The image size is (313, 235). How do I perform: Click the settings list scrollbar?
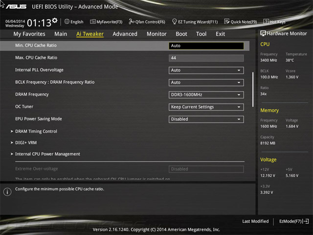point(253,89)
